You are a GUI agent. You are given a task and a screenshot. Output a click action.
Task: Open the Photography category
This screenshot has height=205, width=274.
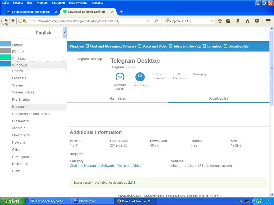[x=21, y=135]
